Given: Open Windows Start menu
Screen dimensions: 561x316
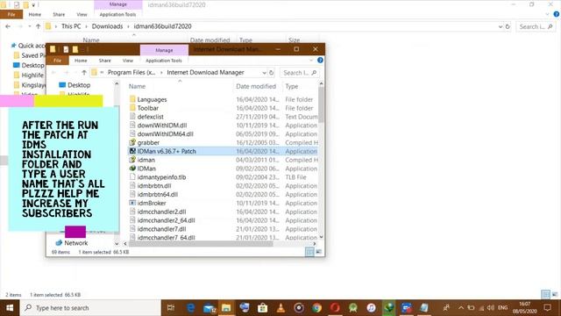Looking at the screenshot, I should pos(10,308).
